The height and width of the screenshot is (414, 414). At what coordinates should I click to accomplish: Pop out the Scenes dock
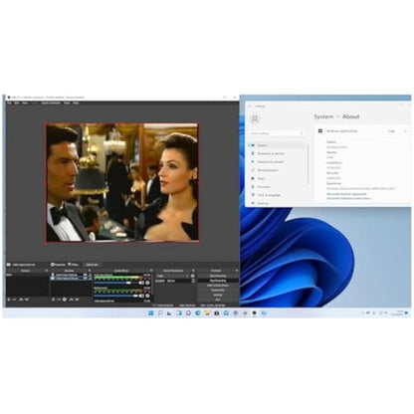coord(47,271)
